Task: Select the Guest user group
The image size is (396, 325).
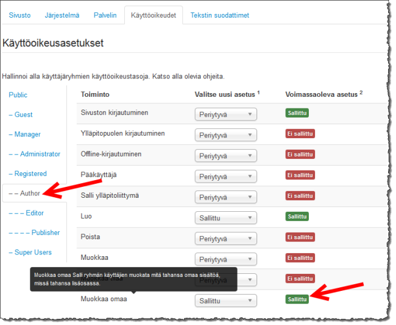Action: tap(21, 114)
